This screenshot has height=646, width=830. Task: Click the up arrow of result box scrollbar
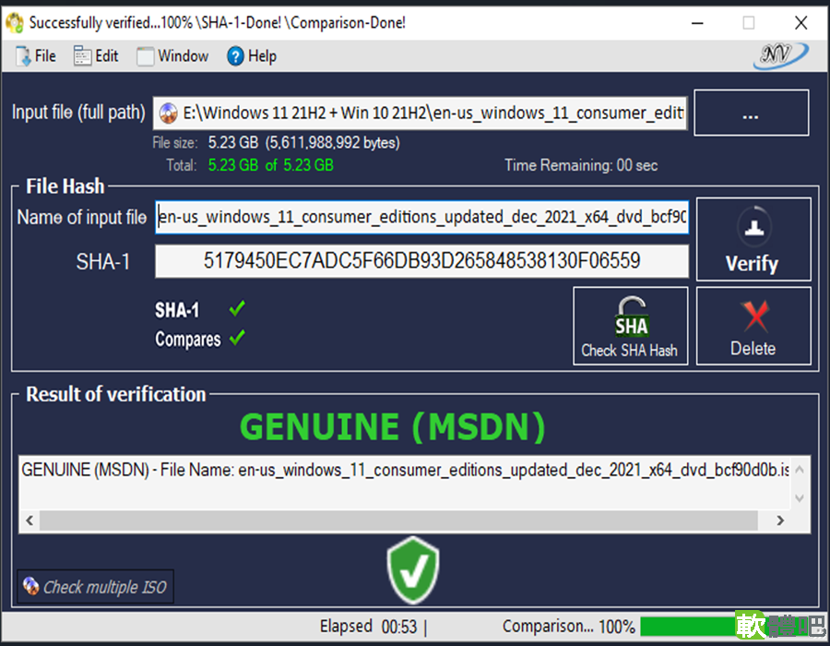point(800,469)
